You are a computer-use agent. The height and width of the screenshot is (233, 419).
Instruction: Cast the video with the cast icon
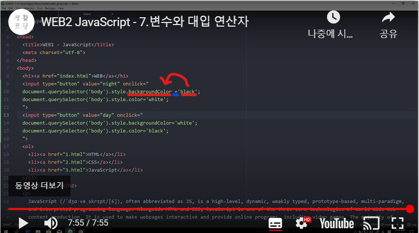pos(371,224)
